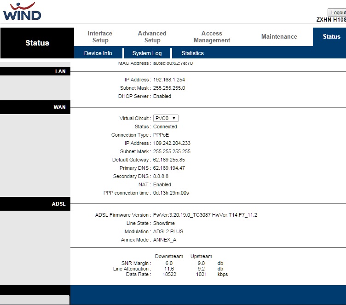The image size is (346, 305).
Task: Click the DHCP Server Enabled value
Action: pos(162,96)
